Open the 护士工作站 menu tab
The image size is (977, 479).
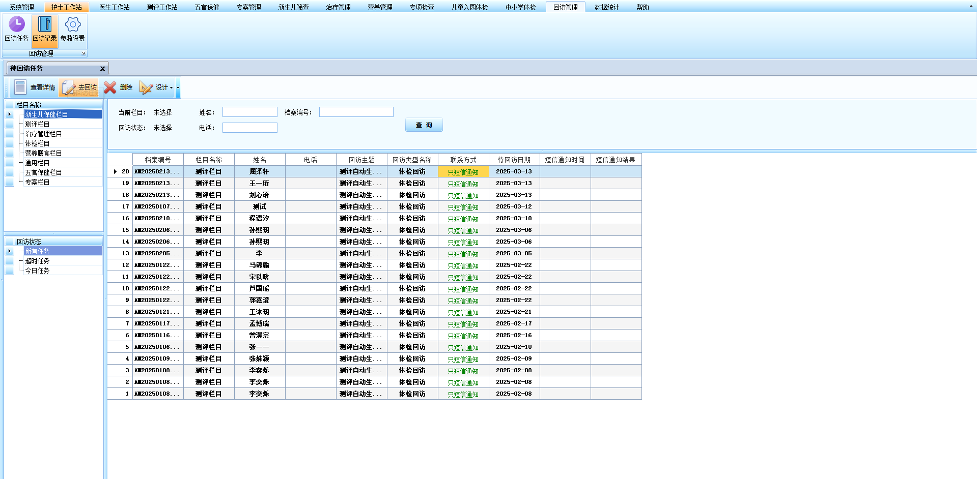tap(67, 7)
